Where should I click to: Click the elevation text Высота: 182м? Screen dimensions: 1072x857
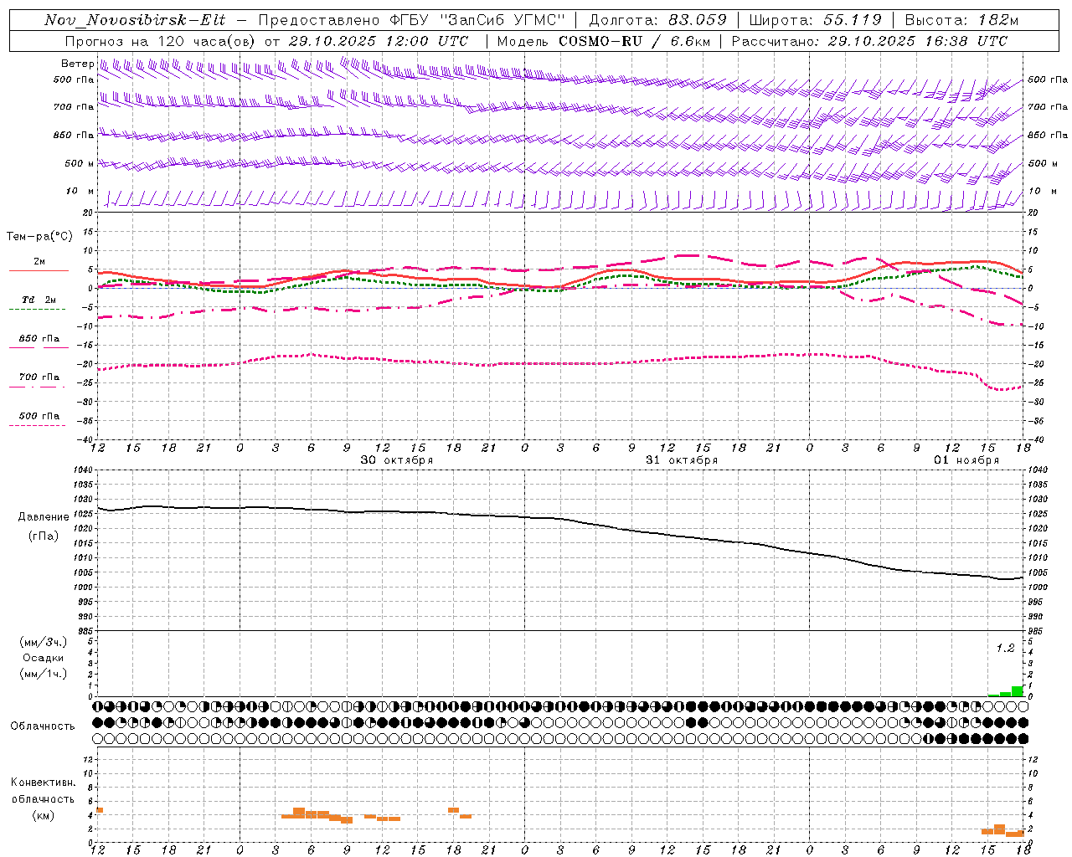(x=961, y=20)
